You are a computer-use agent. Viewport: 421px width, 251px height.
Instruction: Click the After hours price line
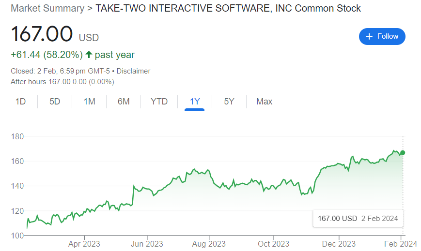tap(62, 82)
